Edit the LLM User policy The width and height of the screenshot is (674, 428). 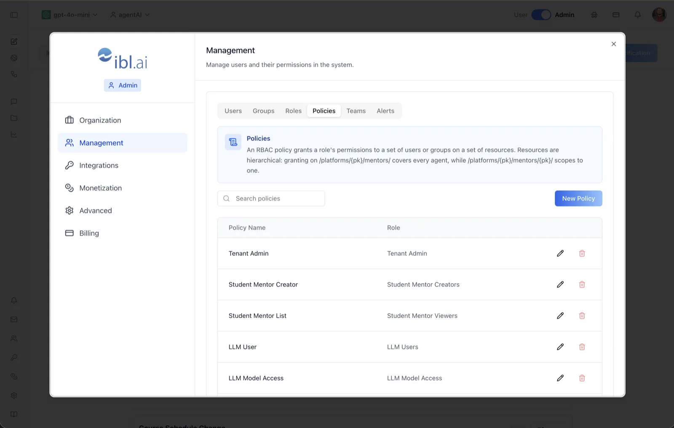click(x=560, y=347)
